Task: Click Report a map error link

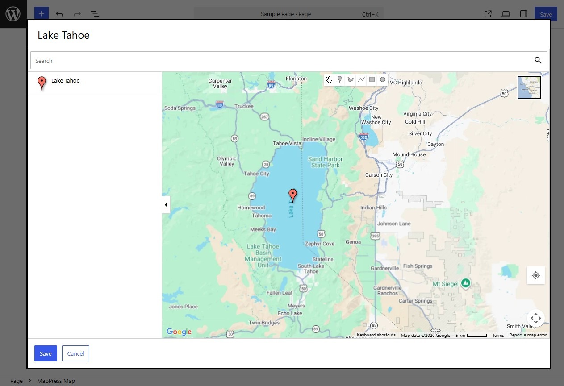Action: (x=528, y=335)
